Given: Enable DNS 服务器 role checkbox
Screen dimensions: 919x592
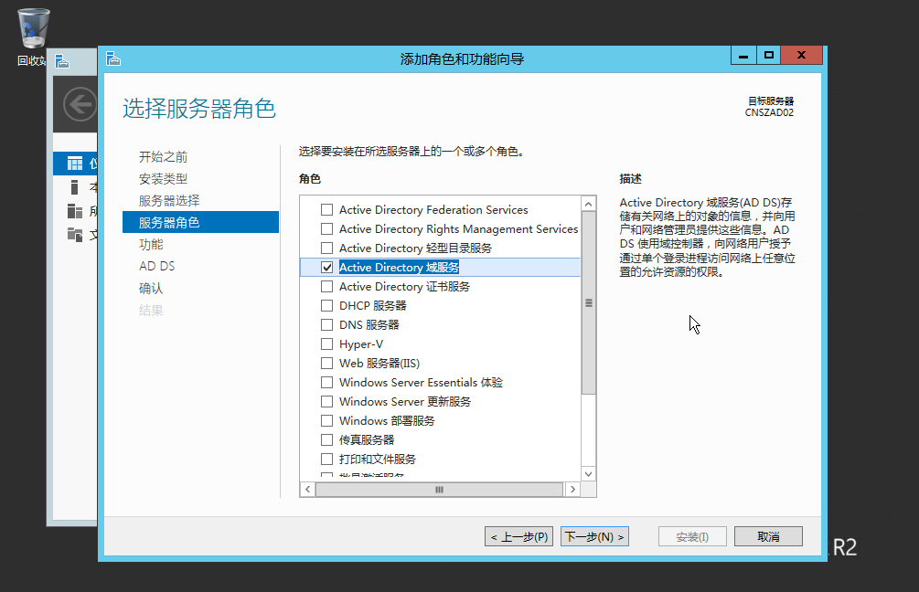Looking at the screenshot, I should click(x=327, y=325).
